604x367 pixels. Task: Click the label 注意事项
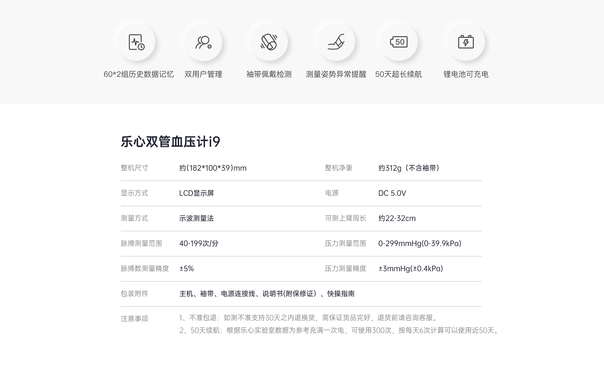[x=134, y=319]
